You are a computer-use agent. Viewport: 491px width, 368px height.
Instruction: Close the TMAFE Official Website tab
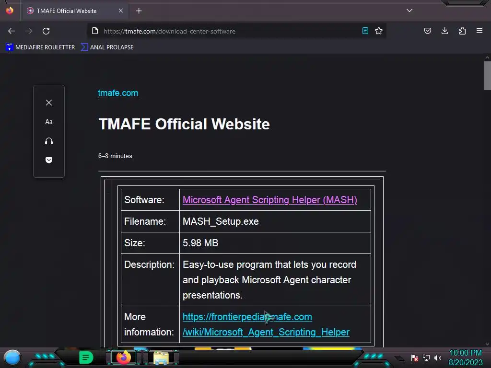click(120, 11)
